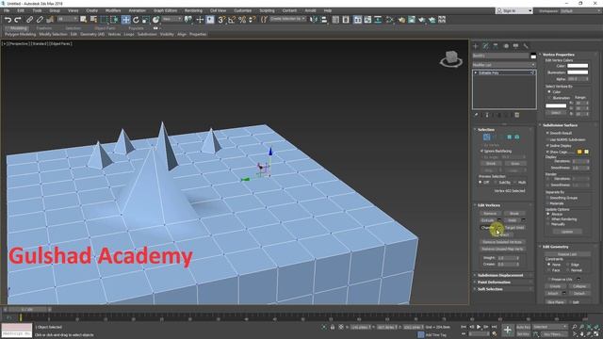This screenshot has height=339, width=603.
Task: Click Remove Isolated Vertices button
Action: coord(502,242)
